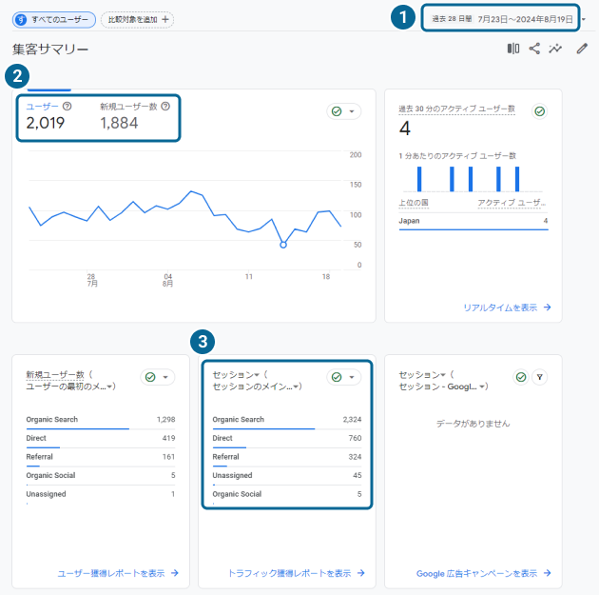The image size is (599, 595).
Task: Open the Insights sparkline icon
Action: 556,49
